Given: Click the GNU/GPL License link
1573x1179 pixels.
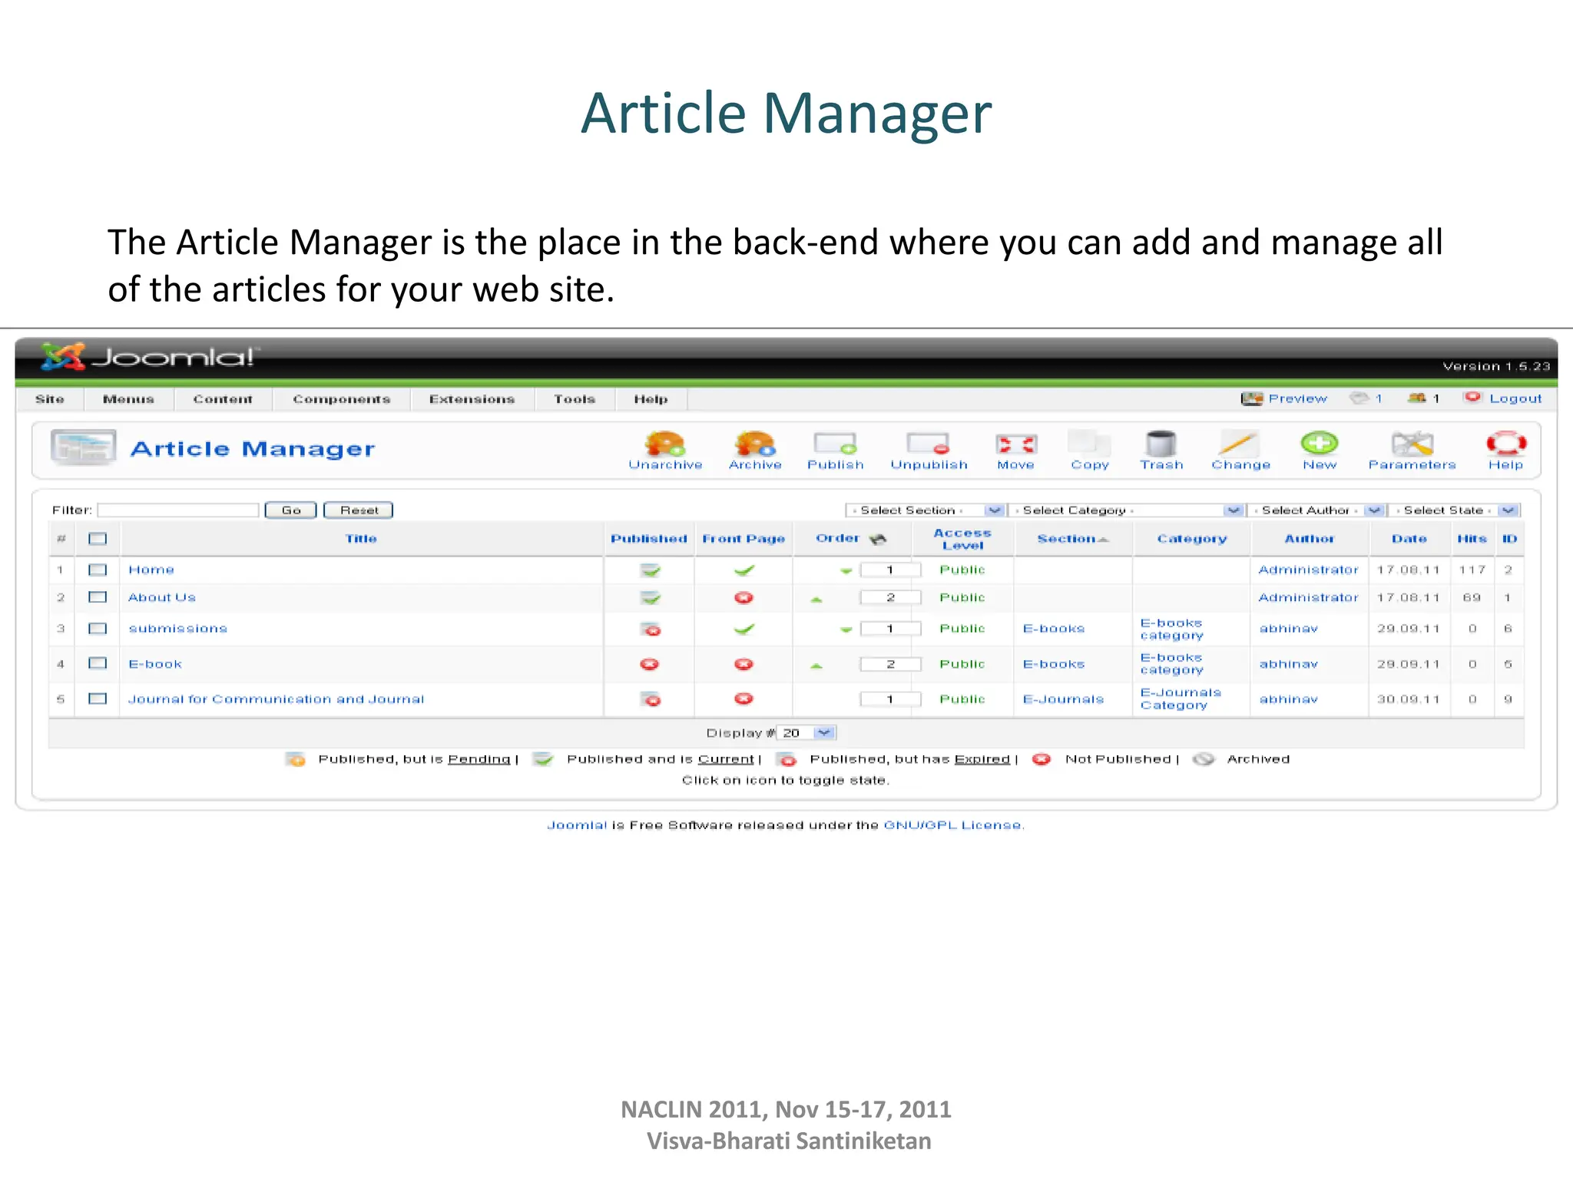Looking at the screenshot, I should [954, 825].
